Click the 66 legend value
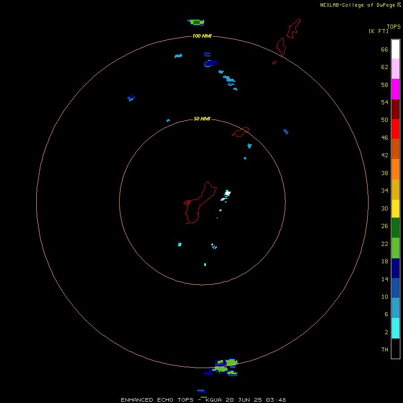 385,49
